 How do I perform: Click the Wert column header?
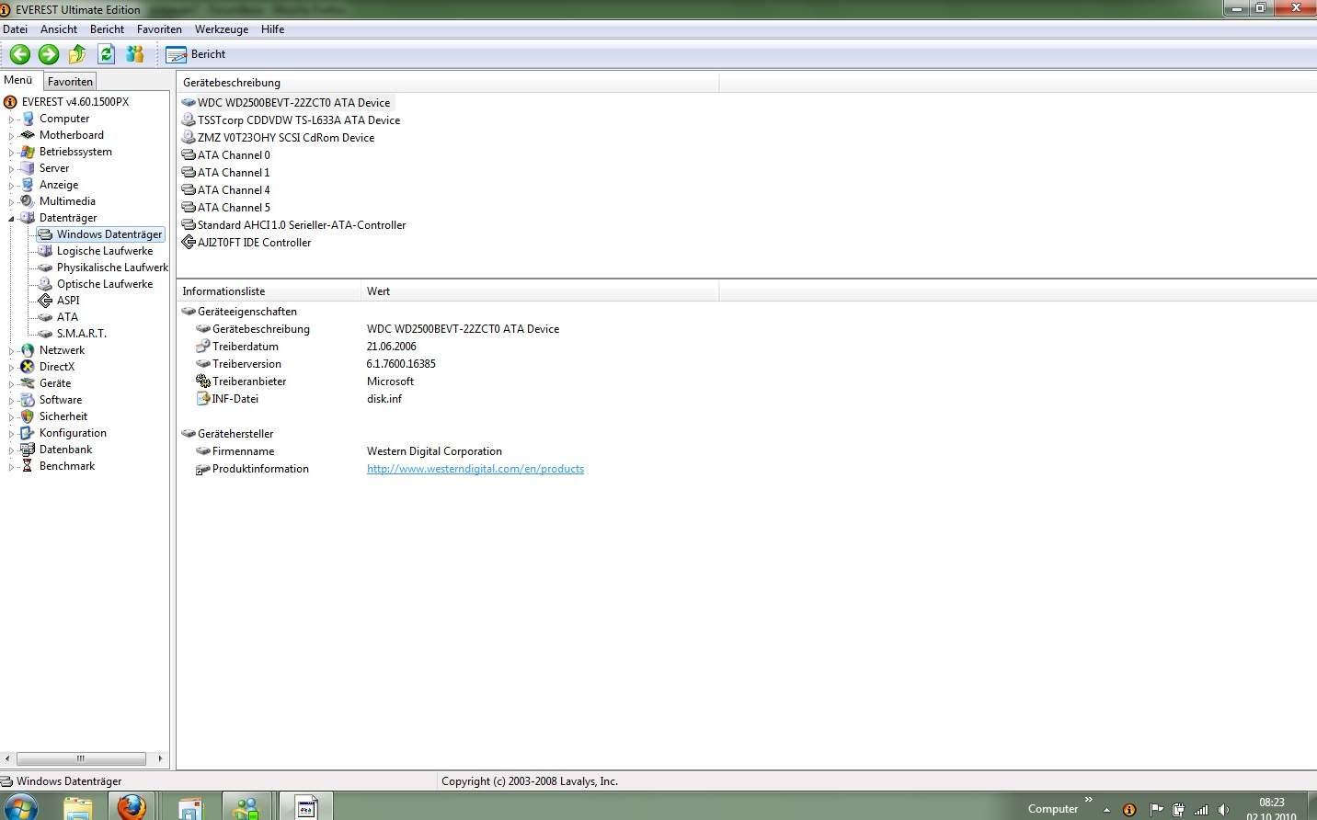(540, 291)
